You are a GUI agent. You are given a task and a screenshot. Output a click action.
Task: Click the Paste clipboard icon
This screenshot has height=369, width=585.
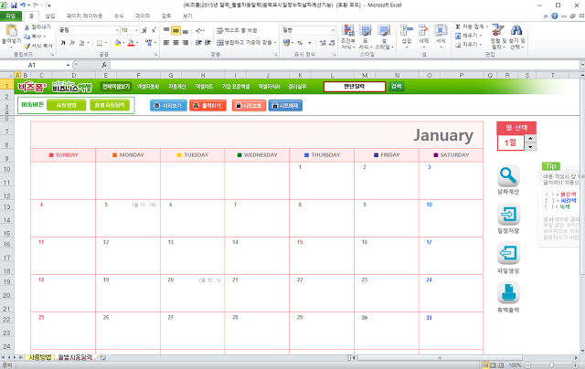click(x=12, y=31)
